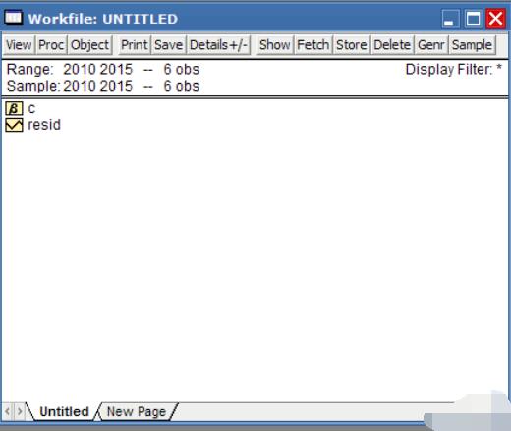Store objects using the Store button
This screenshot has height=431, width=511.
point(352,45)
